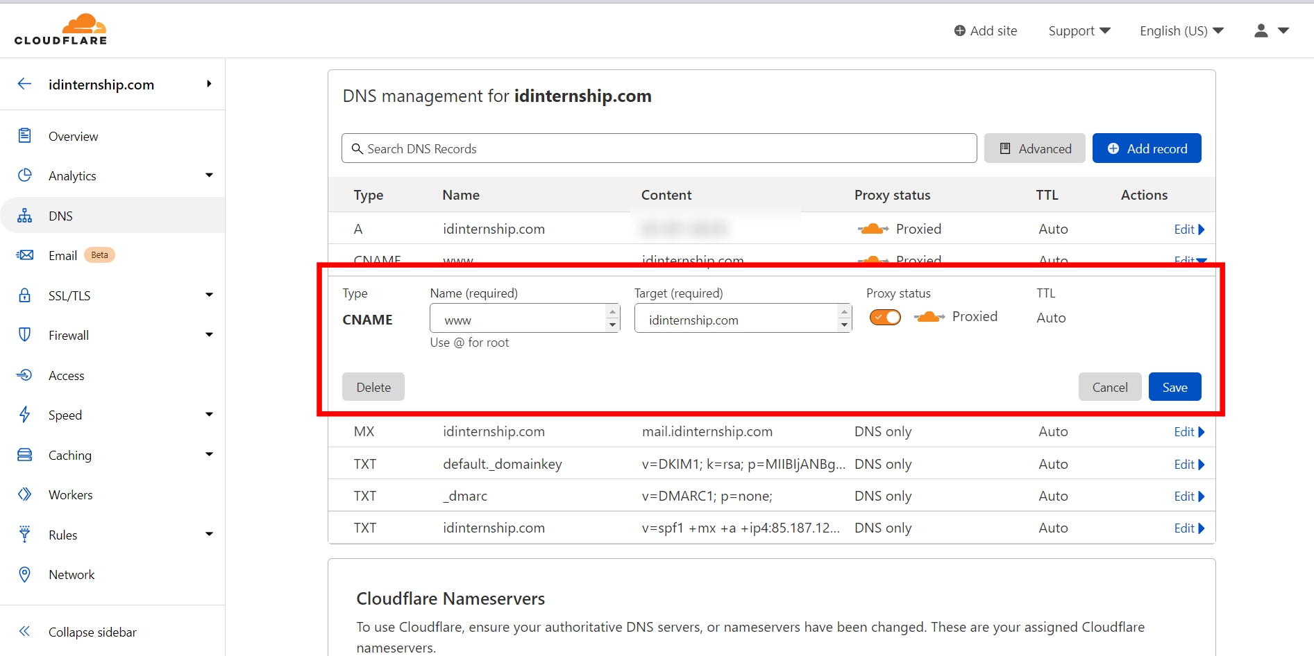1314x656 pixels.
Task: Click the Firewall shield icon
Action: click(25, 335)
